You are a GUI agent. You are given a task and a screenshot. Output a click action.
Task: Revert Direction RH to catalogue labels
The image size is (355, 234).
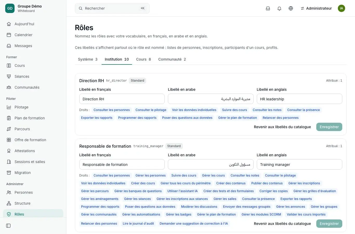click(282, 127)
